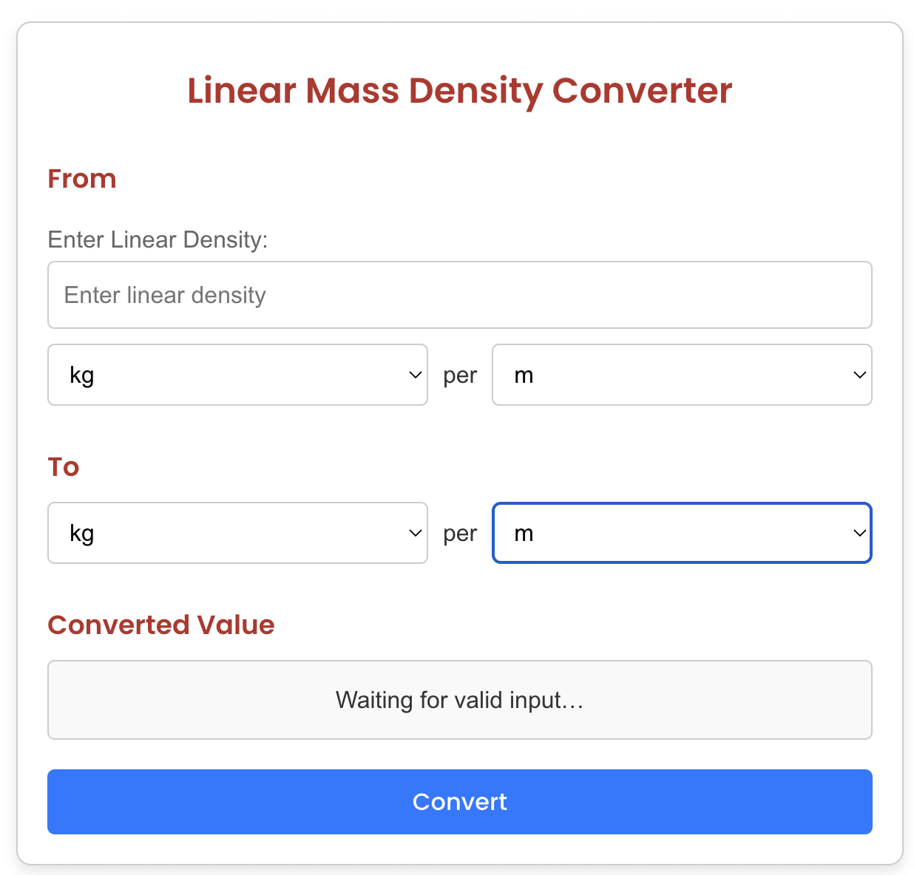
Task: Click the To section heading
Action: click(x=63, y=466)
